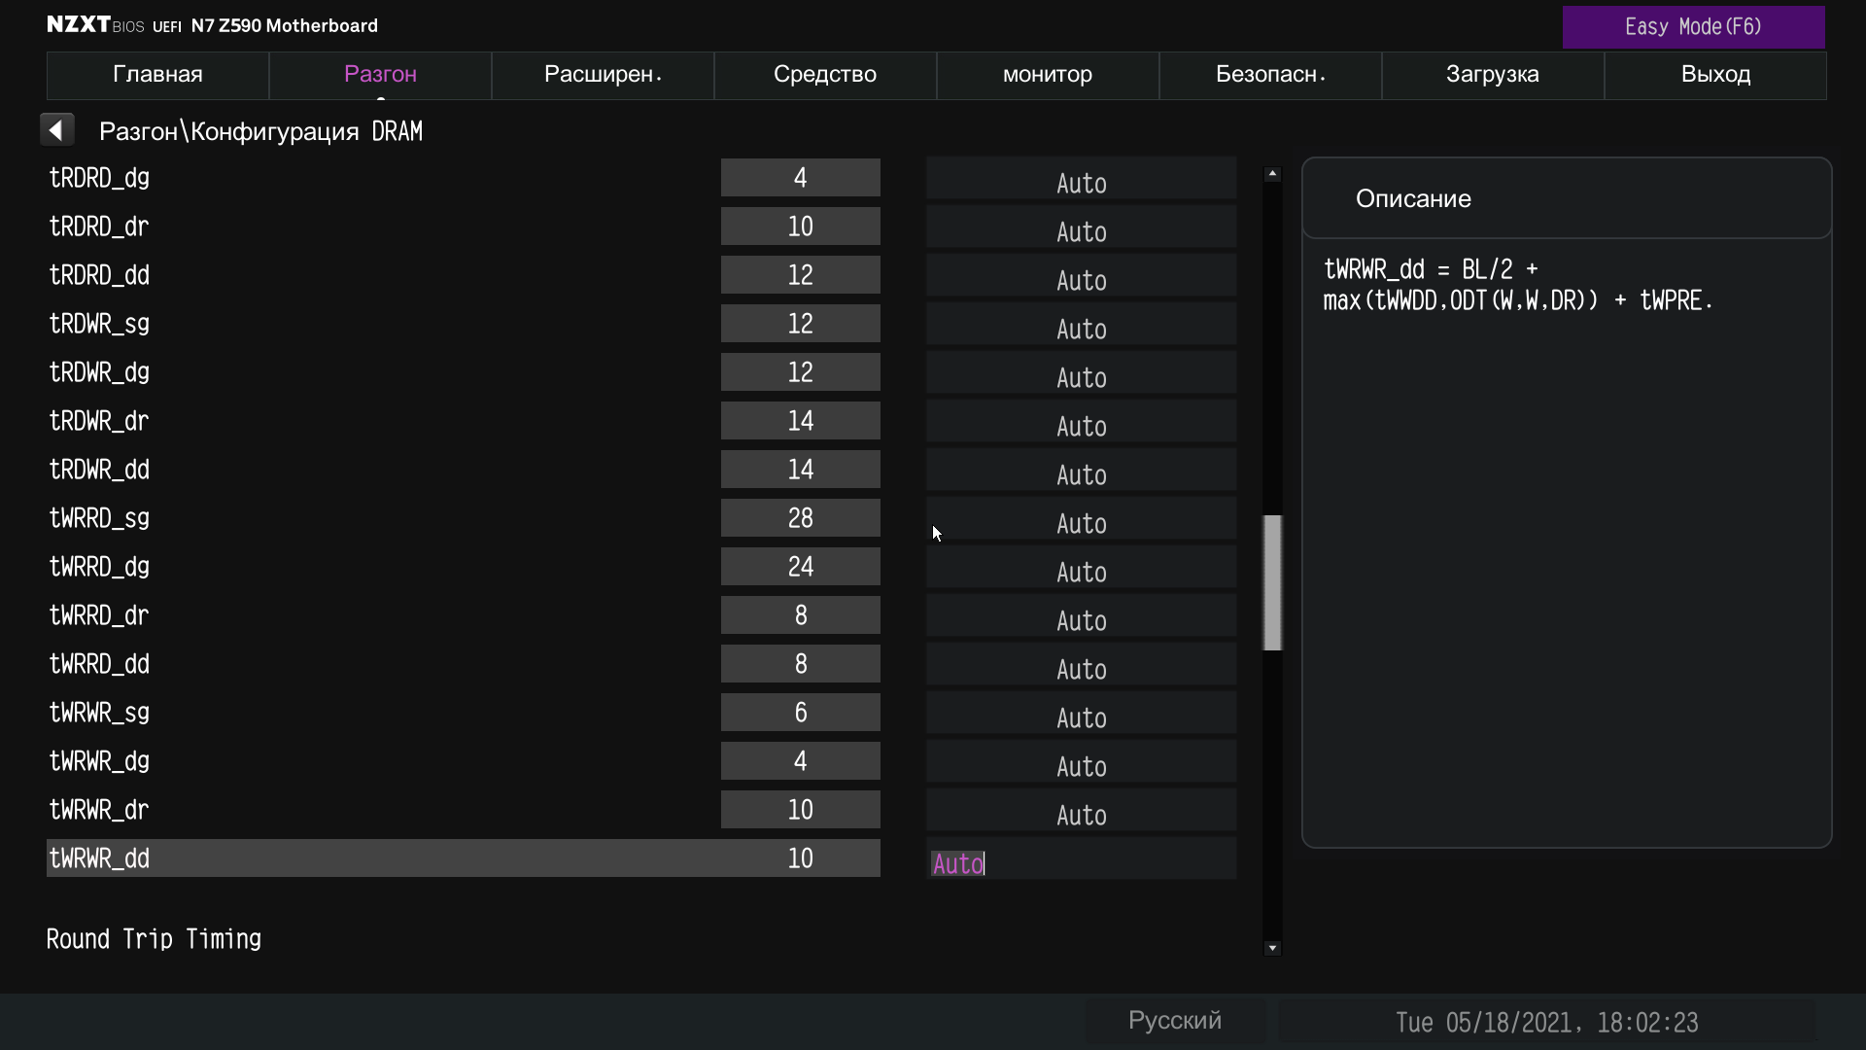Click the Auto field for tWRRD_sg
Image resolution: width=1866 pixels, height=1050 pixels.
1081,522
